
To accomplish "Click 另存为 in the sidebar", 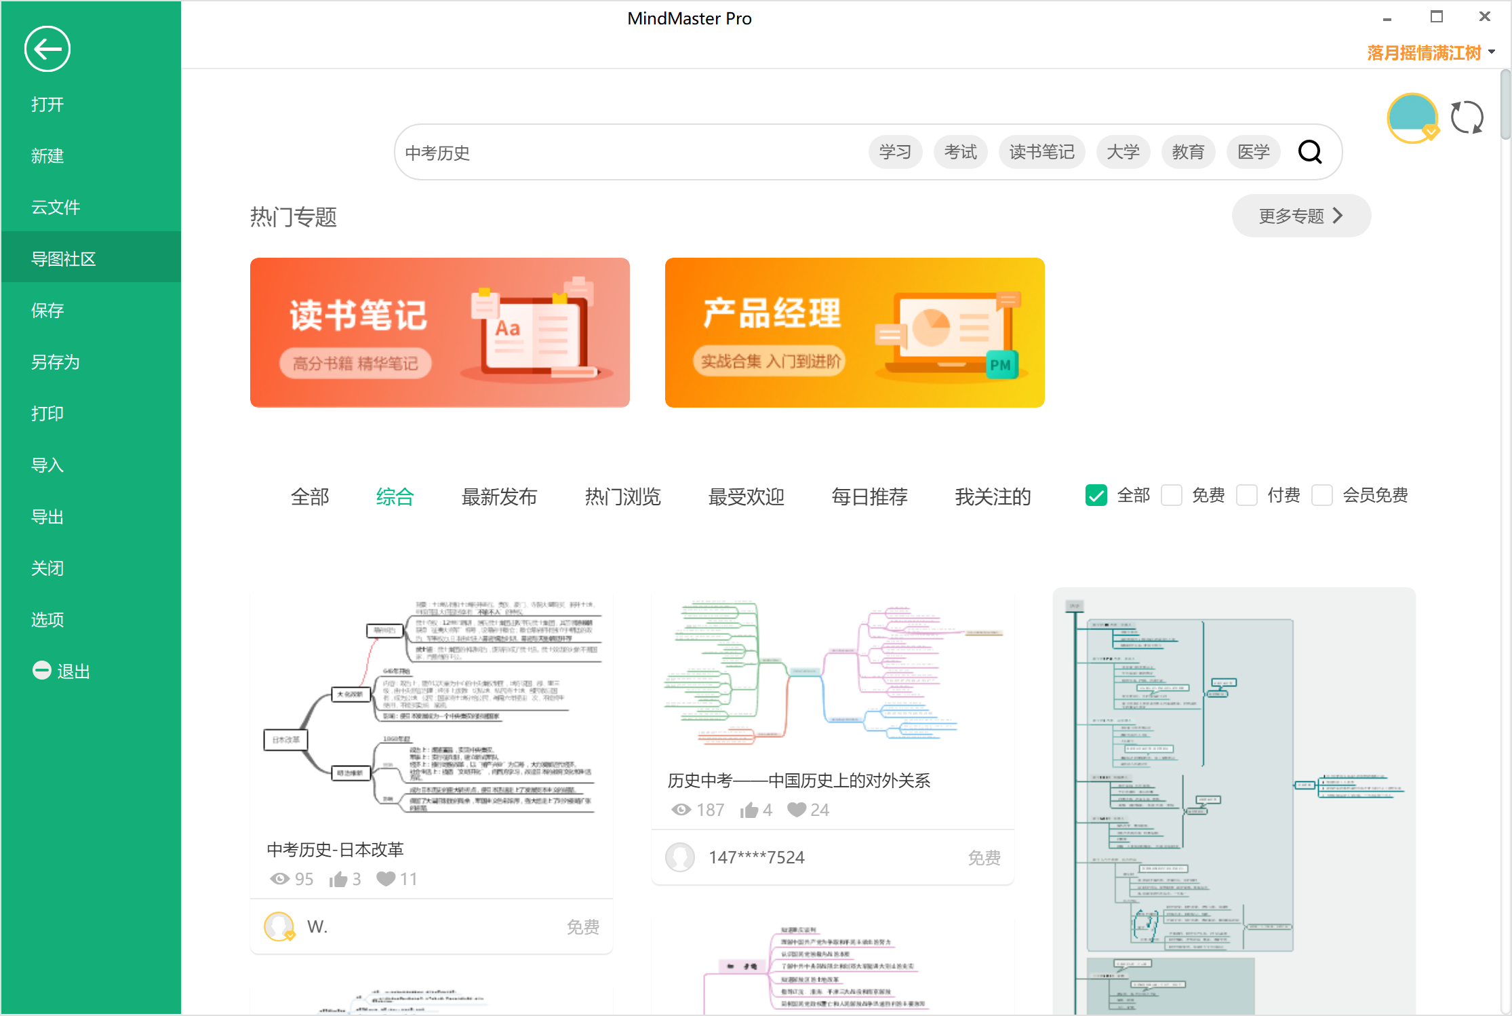I will point(91,362).
